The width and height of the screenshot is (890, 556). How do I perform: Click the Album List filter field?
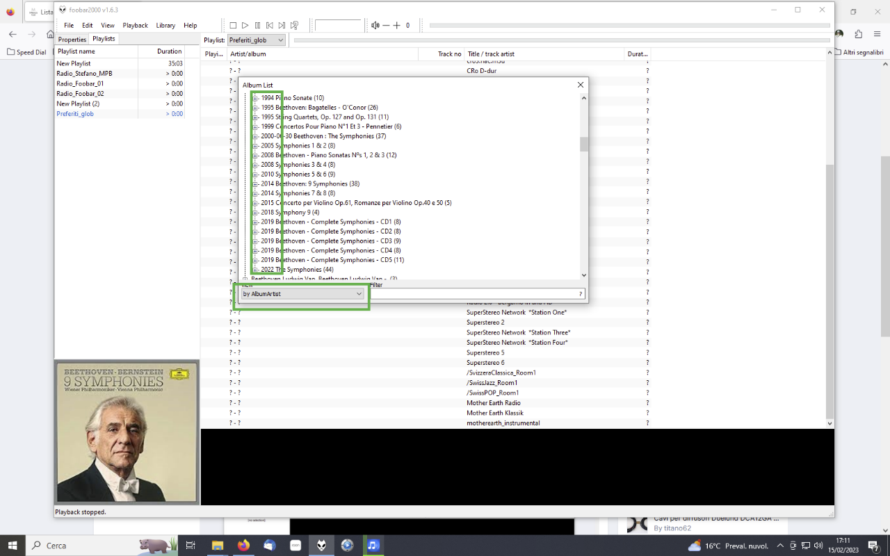478,294
